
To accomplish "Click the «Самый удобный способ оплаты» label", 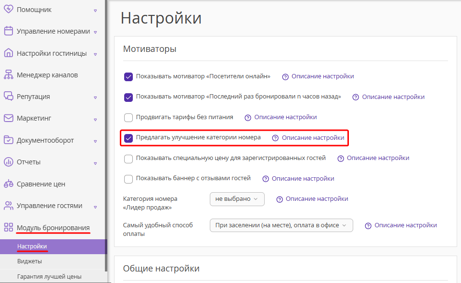I will click(x=158, y=229).
